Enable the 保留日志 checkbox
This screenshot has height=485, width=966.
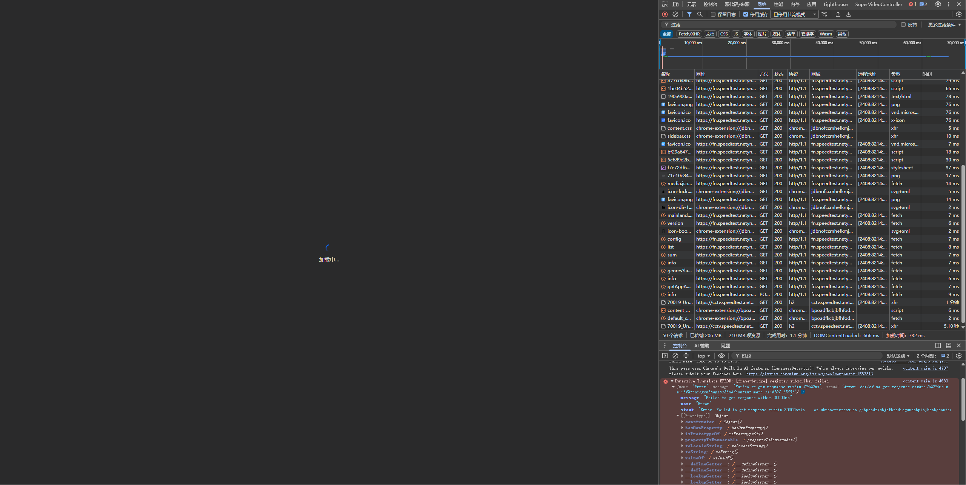[713, 14]
